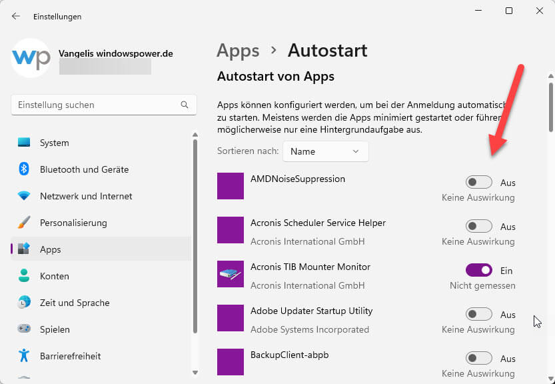Open Bluetooth und Geräte settings

click(101, 169)
